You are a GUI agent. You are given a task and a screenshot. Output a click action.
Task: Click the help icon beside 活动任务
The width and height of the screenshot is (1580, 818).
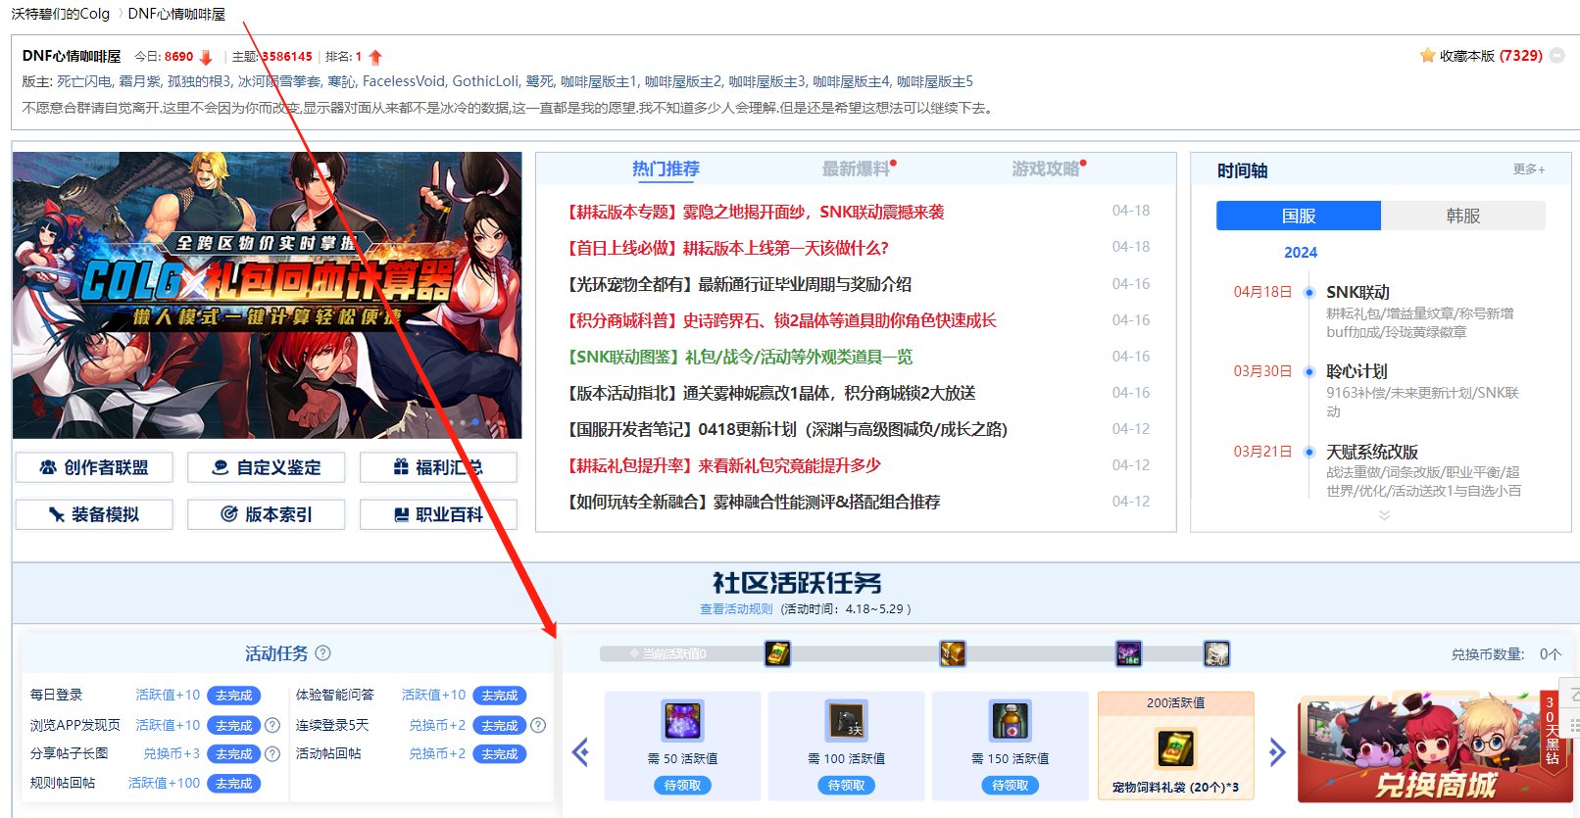(323, 653)
